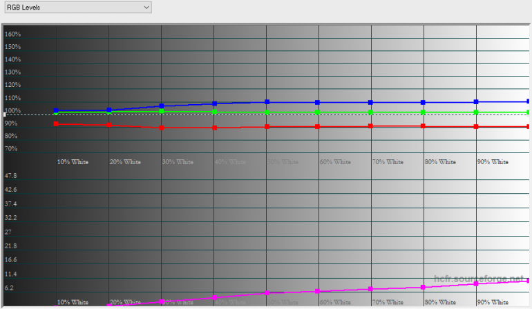Click the blue data point at 50% White
Image resolution: width=532 pixels, height=309 pixels.
point(267,102)
